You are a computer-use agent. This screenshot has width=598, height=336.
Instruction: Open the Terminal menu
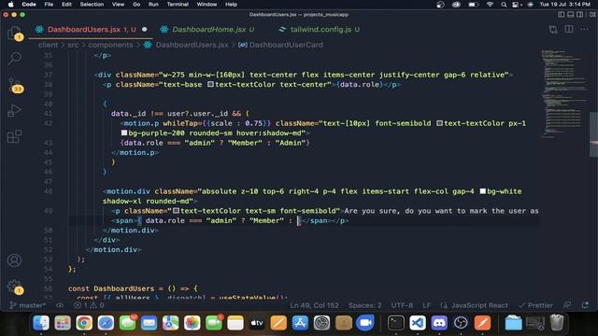178,4
